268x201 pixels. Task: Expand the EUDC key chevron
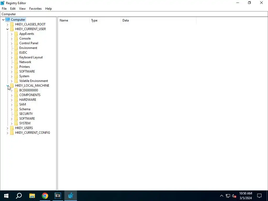(x=12, y=53)
